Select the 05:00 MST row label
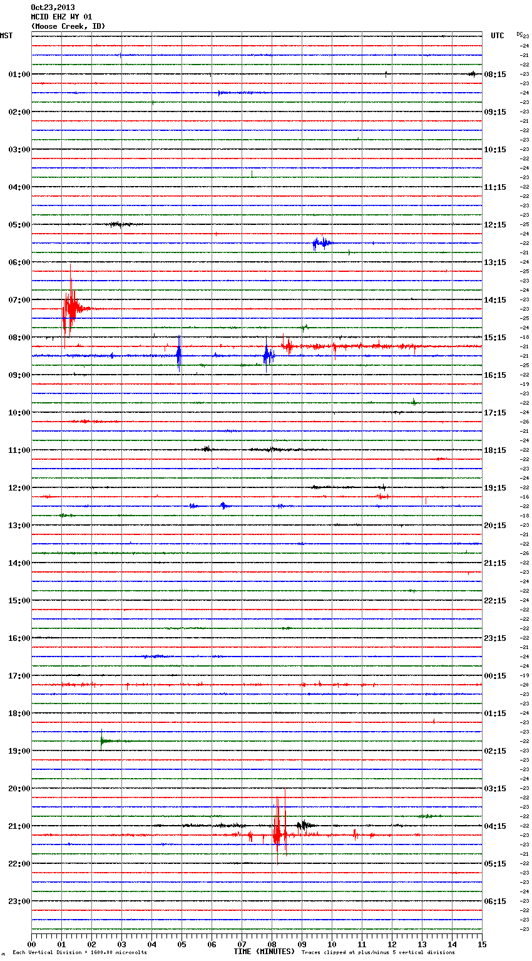 point(19,225)
